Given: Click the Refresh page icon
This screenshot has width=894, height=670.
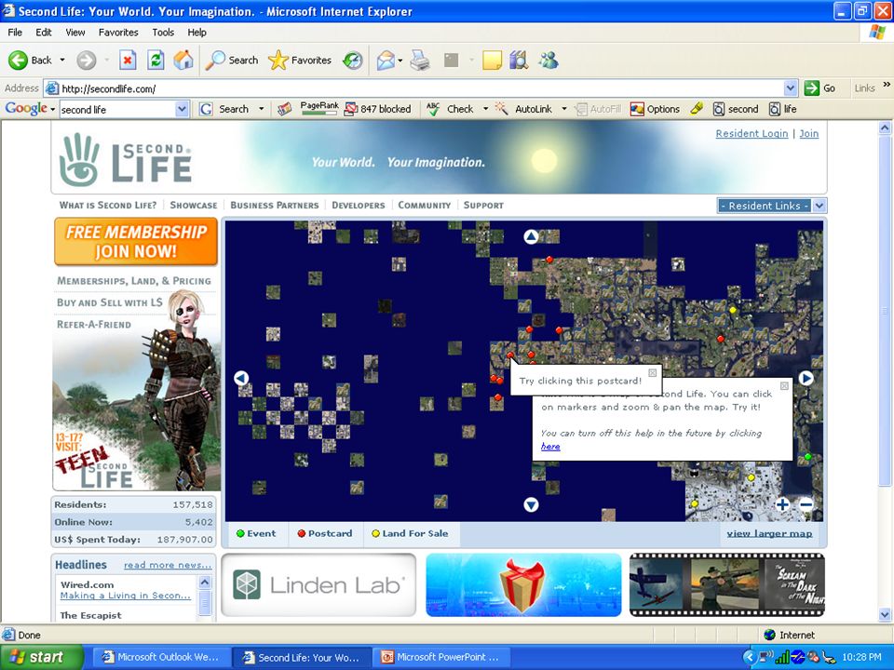Looking at the screenshot, I should click(156, 60).
